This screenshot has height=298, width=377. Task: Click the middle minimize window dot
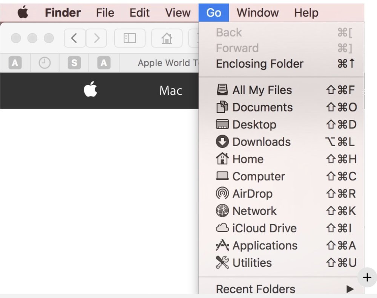coord(32,38)
